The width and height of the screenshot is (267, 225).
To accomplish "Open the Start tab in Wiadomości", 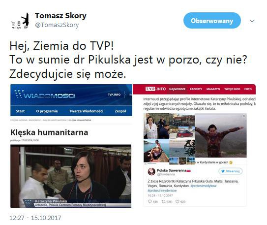I will click(x=20, y=111).
